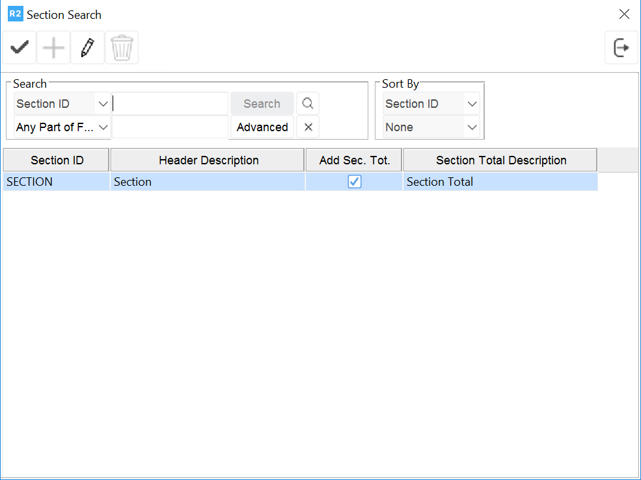
Task: Focus the first search text input field
Action: pos(170,104)
